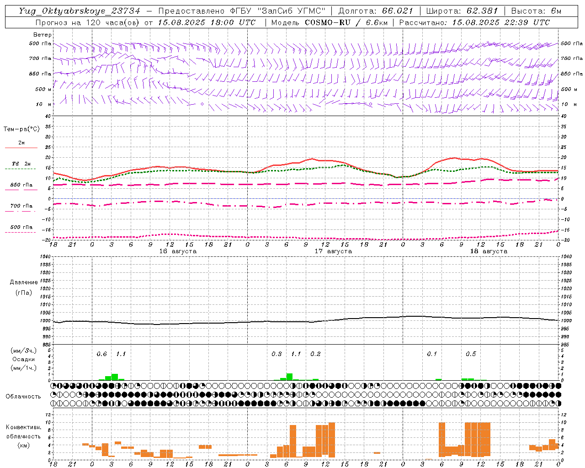Click the "(мм/1ч.)" precipitation unit label
The image size is (585, 468).
click(24, 368)
